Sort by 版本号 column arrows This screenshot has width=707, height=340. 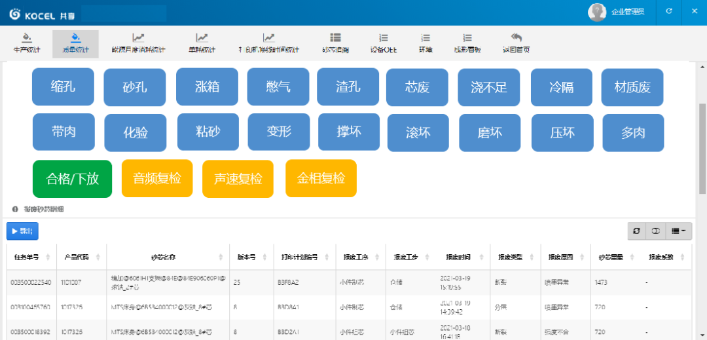264,257
